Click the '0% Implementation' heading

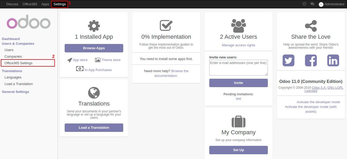click(x=166, y=37)
